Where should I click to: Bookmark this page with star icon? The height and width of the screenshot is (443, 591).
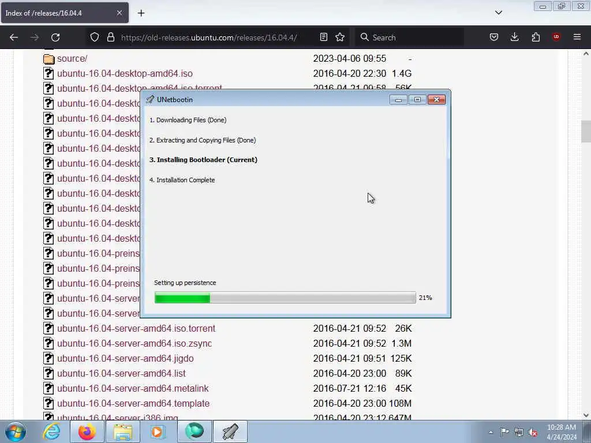340,37
